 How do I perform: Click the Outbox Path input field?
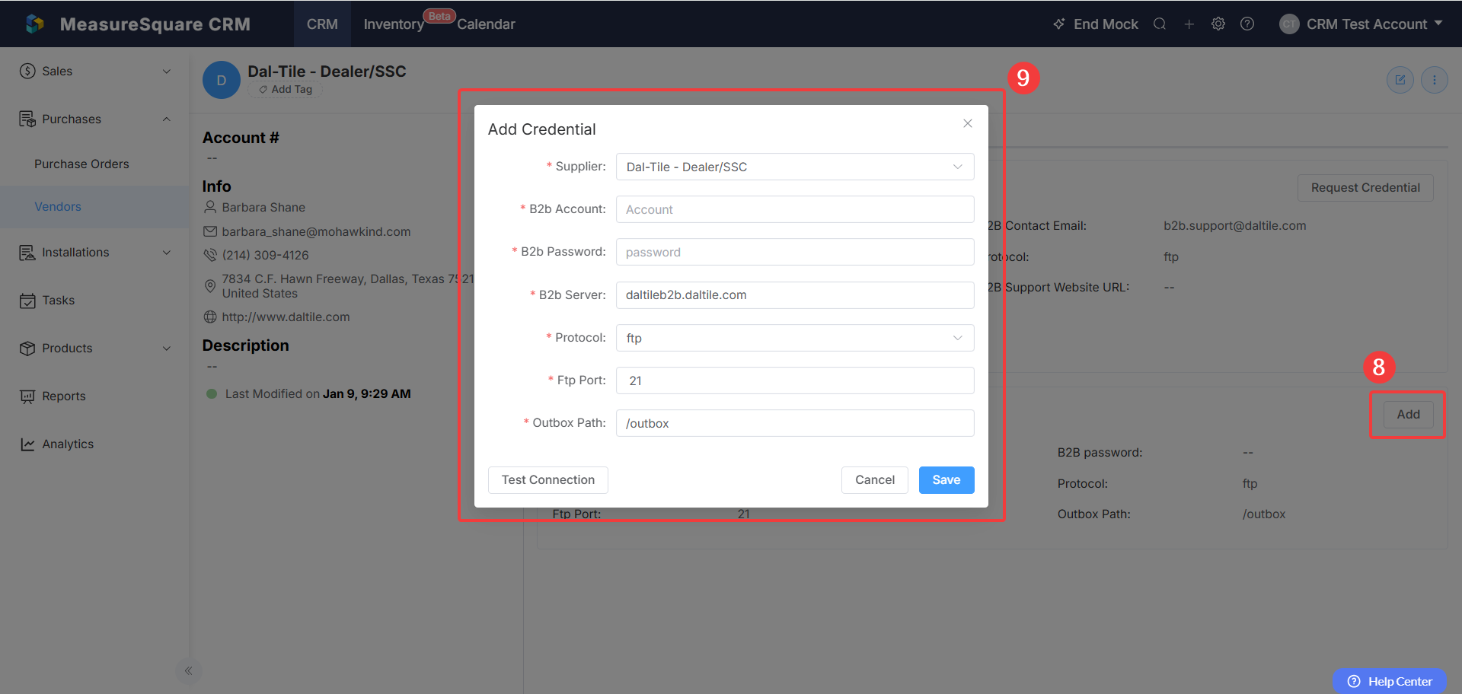tap(795, 423)
